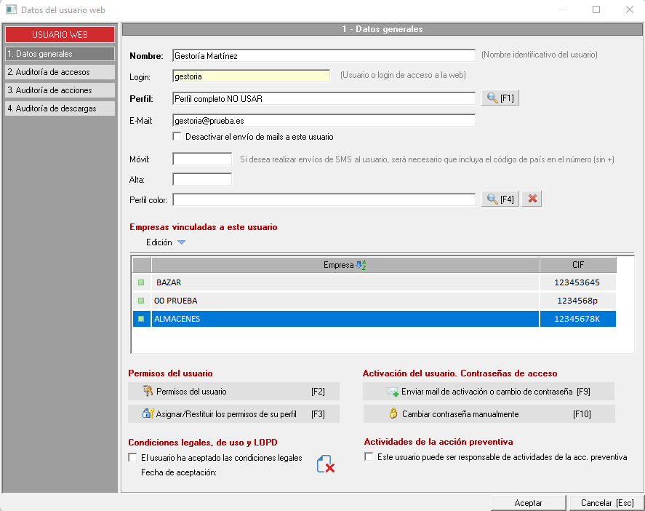
Task: Click the legal conditions document icon
Action: (325, 464)
